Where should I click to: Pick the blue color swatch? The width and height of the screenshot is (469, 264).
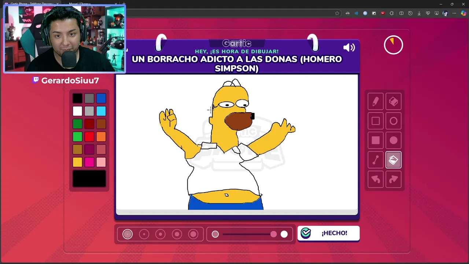click(x=101, y=98)
